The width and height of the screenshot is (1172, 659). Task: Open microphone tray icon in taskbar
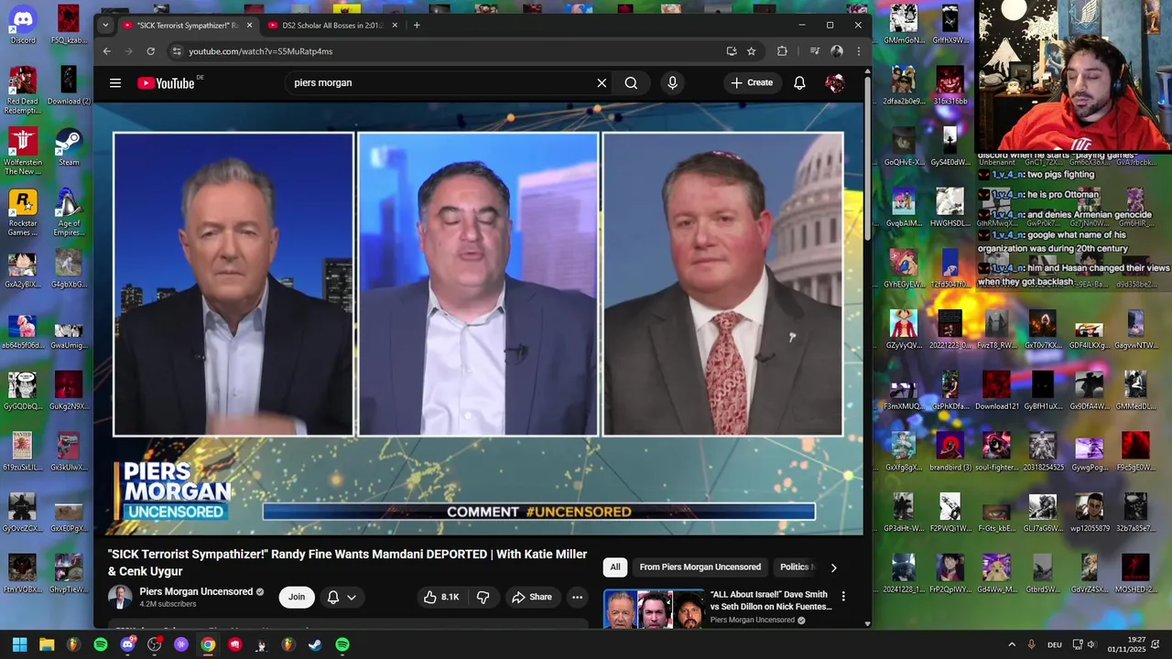tap(1031, 644)
